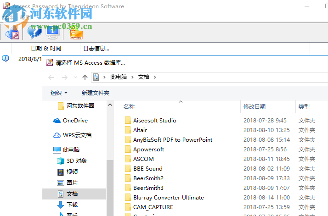Sort by the 类型 column header
This screenshot has height=216, width=328.
click(304, 107)
